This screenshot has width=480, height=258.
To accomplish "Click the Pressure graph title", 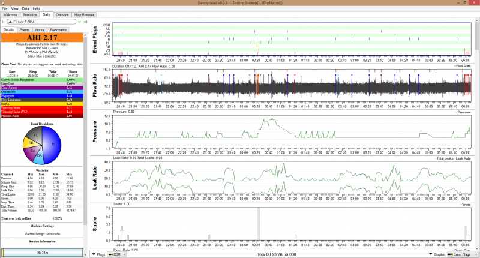I will click(94, 131).
